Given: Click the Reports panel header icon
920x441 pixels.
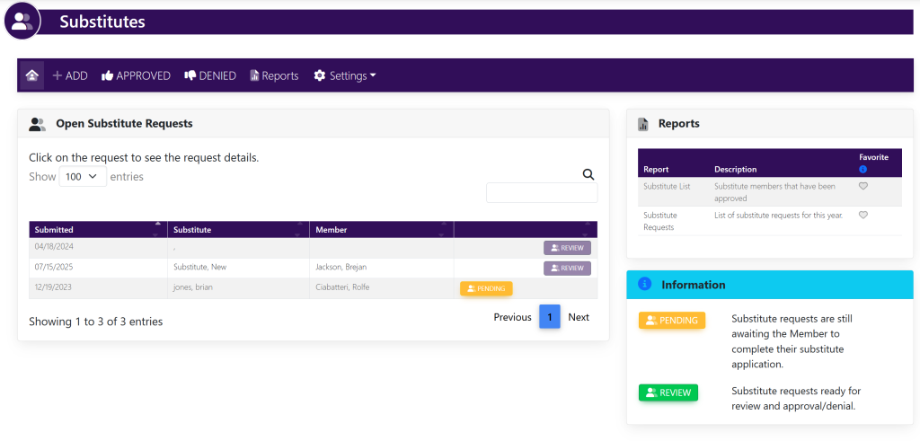Looking at the screenshot, I should coord(643,124).
